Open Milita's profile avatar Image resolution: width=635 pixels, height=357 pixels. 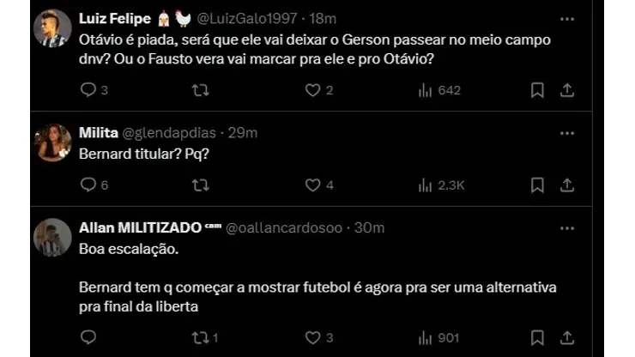coord(51,143)
